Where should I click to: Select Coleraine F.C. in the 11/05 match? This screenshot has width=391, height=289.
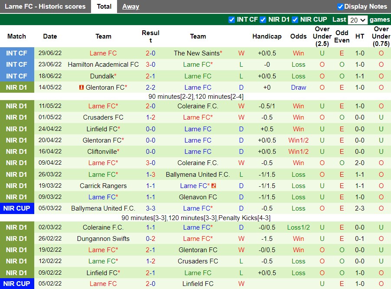tap(198, 106)
